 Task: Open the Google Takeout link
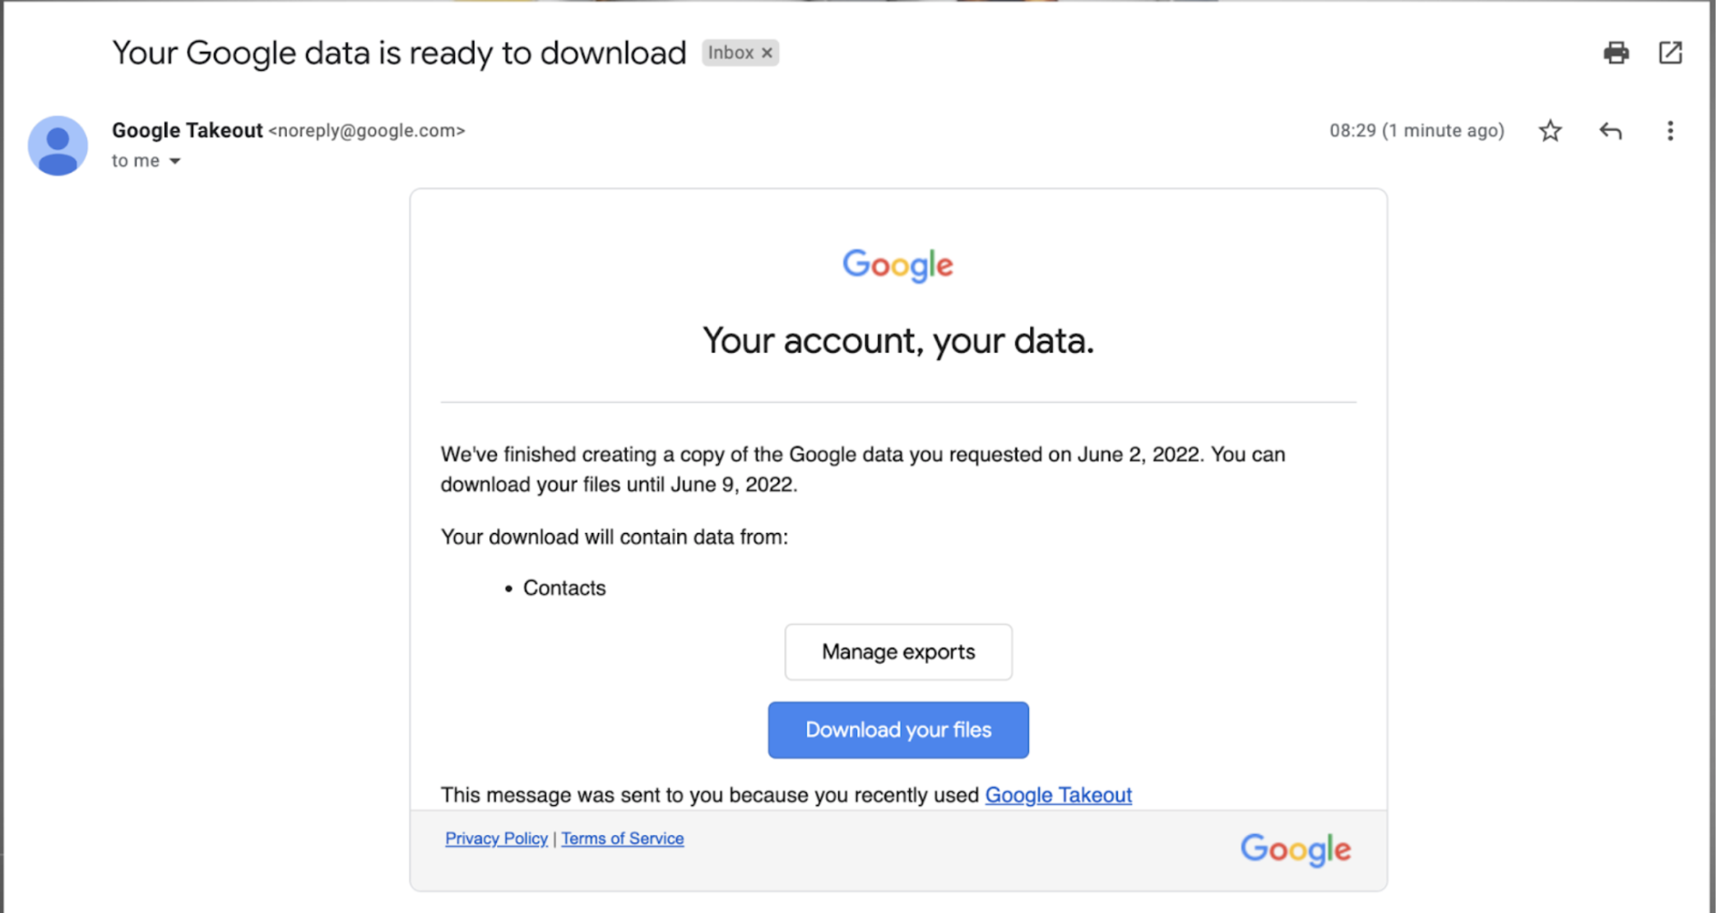[1058, 795]
